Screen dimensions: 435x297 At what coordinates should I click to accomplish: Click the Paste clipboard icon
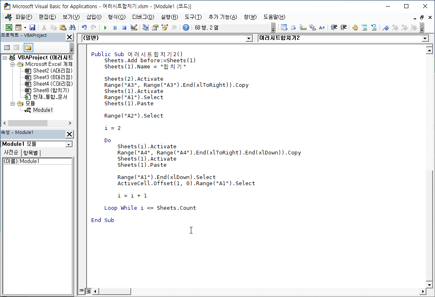[x=63, y=27]
